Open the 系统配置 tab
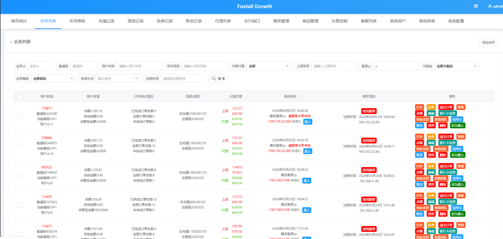This screenshot has width=503, height=239. tap(456, 21)
